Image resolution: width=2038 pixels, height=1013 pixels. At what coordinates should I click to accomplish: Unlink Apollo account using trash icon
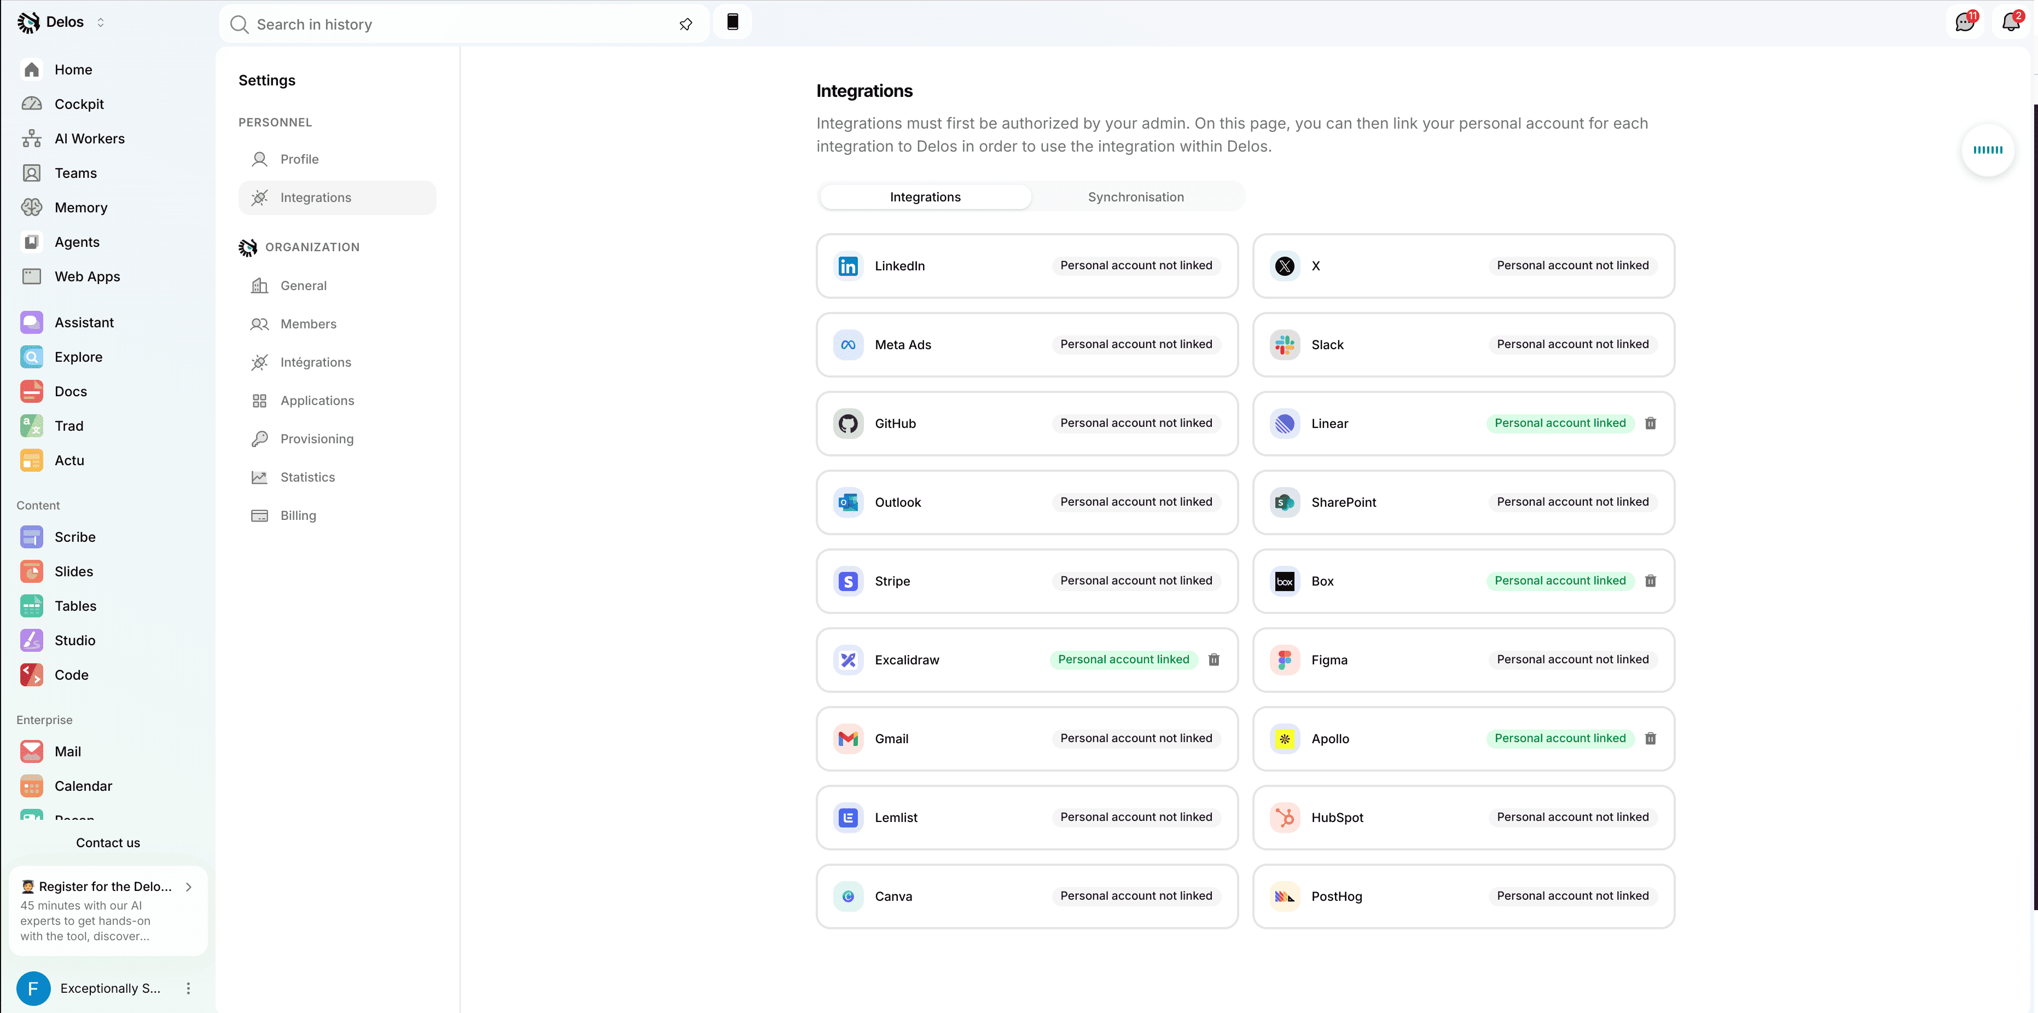(x=1650, y=738)
